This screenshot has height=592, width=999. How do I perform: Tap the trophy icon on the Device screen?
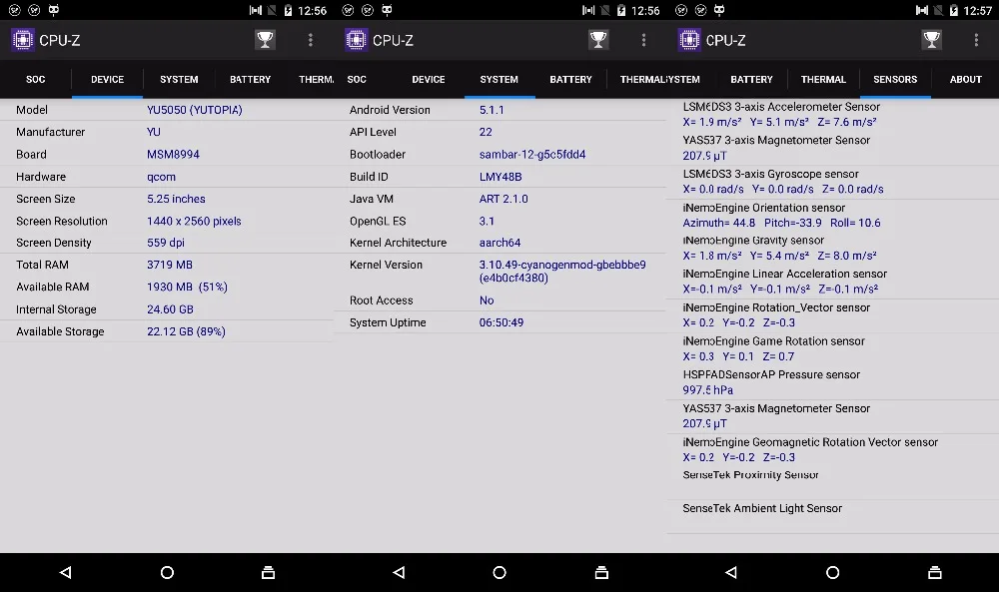click(265, 40)
